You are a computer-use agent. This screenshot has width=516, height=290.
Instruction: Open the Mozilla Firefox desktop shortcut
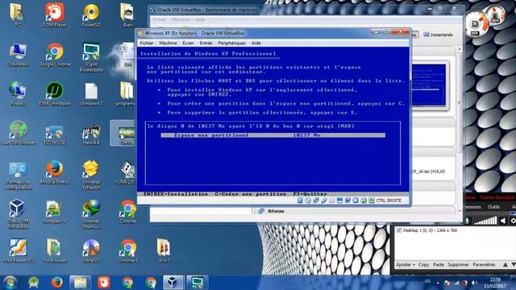pos(55,172)
